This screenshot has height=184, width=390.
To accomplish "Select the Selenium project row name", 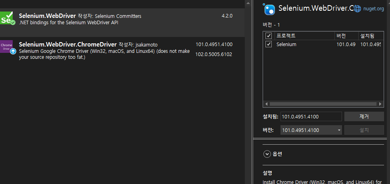I will click(286, 45).
